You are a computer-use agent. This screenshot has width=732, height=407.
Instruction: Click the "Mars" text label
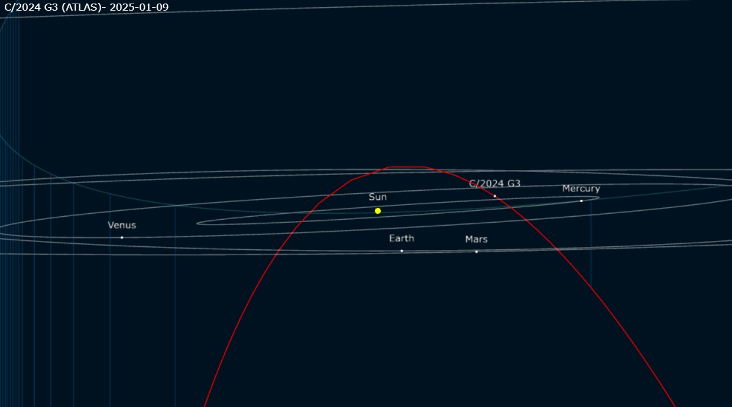[476, 239]
